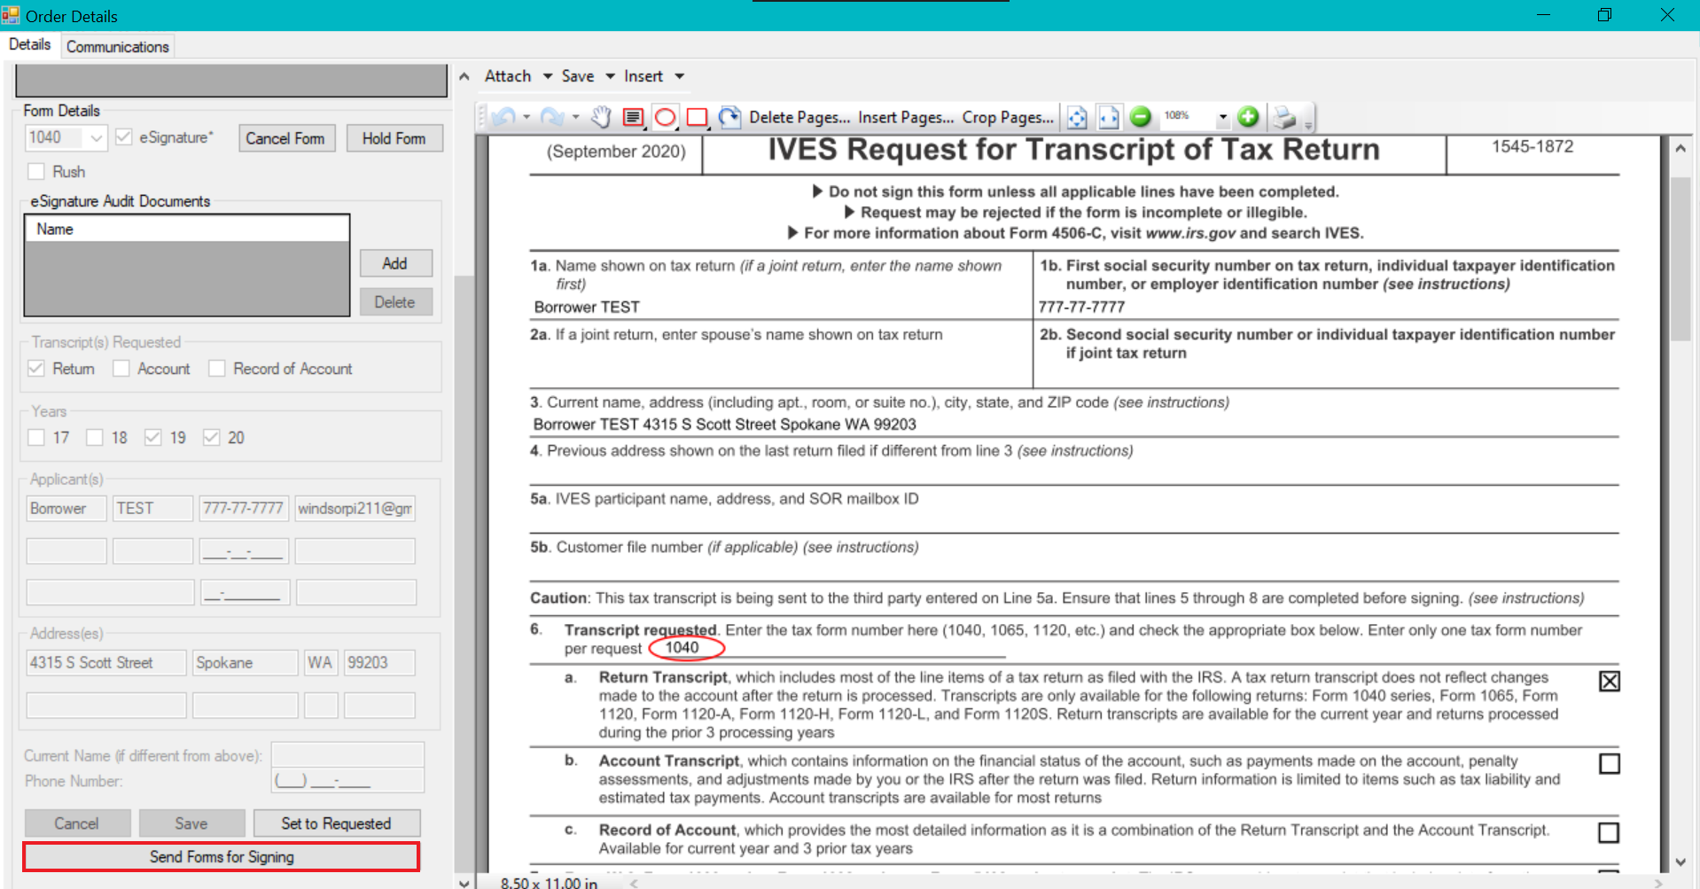Click the document scroll down arrow

point(1680,862)
